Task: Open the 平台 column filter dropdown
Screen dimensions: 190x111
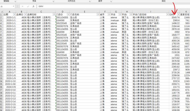Action: click(x=120, y=14)
